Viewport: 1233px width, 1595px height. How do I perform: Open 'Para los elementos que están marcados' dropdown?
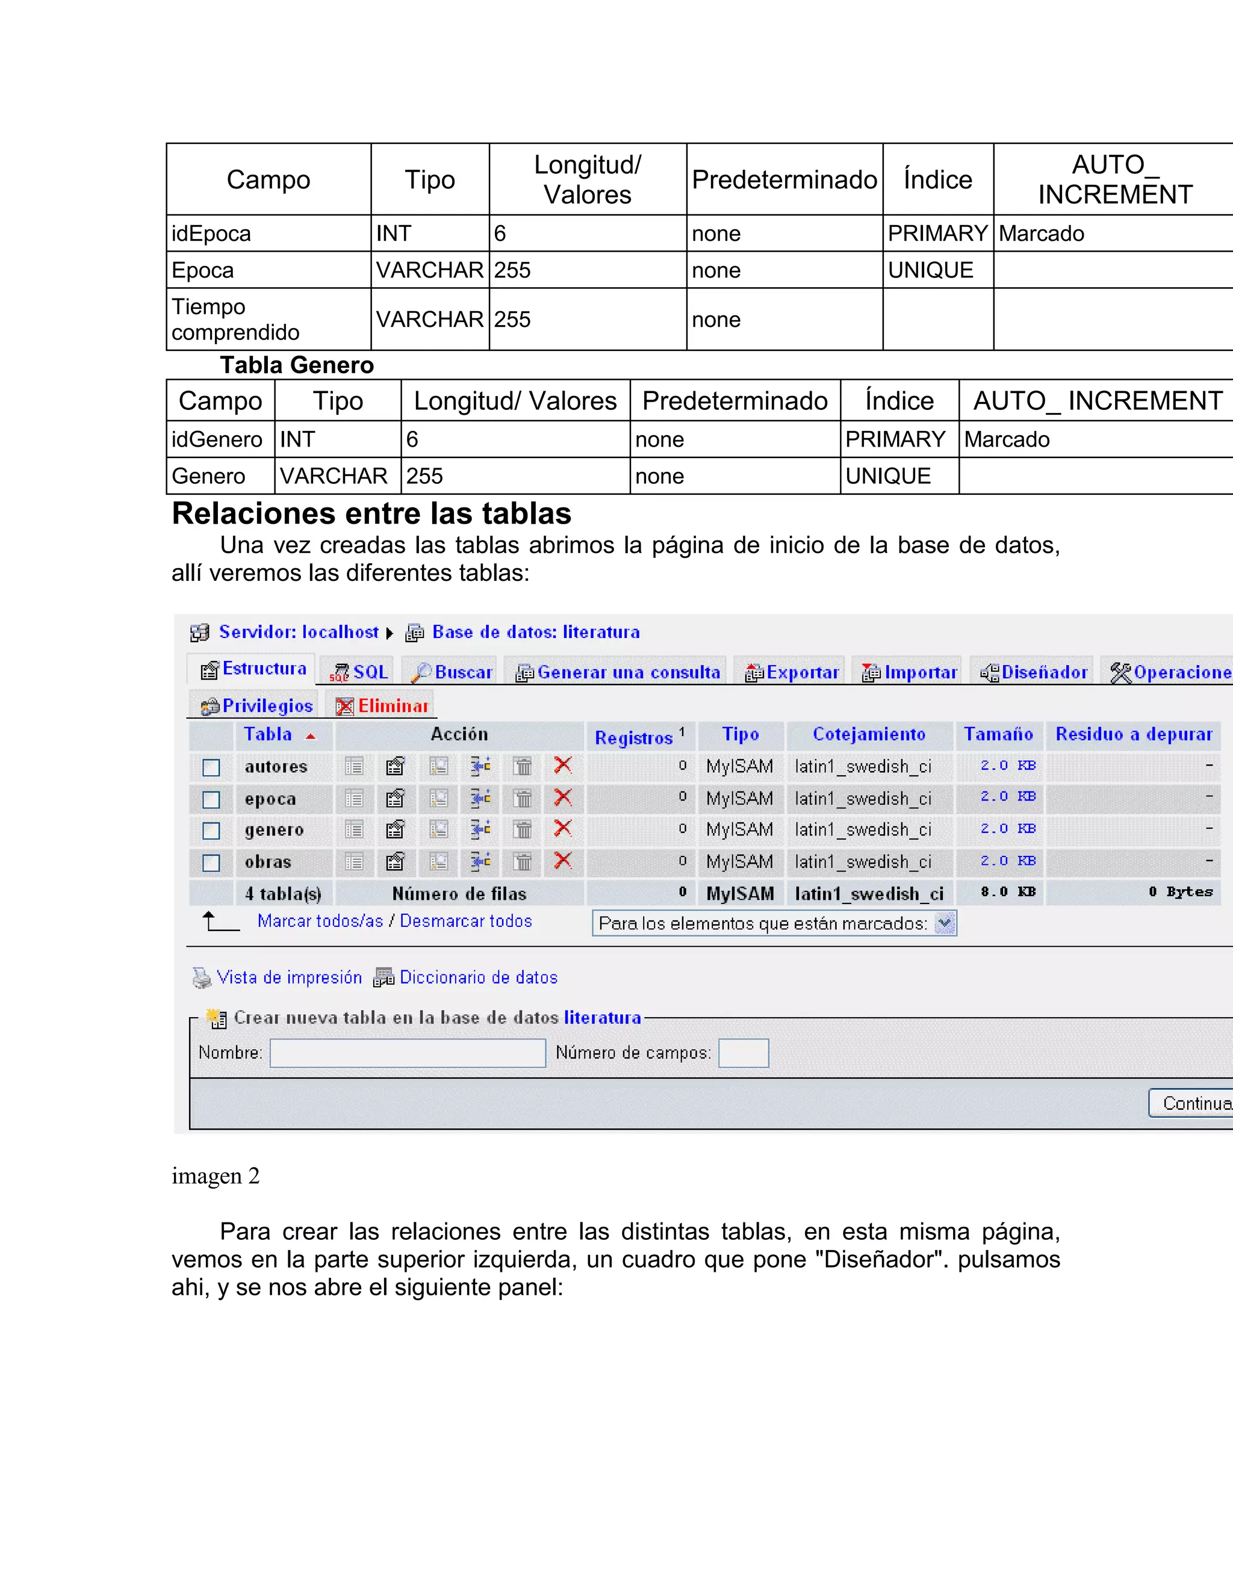point(774,923)
